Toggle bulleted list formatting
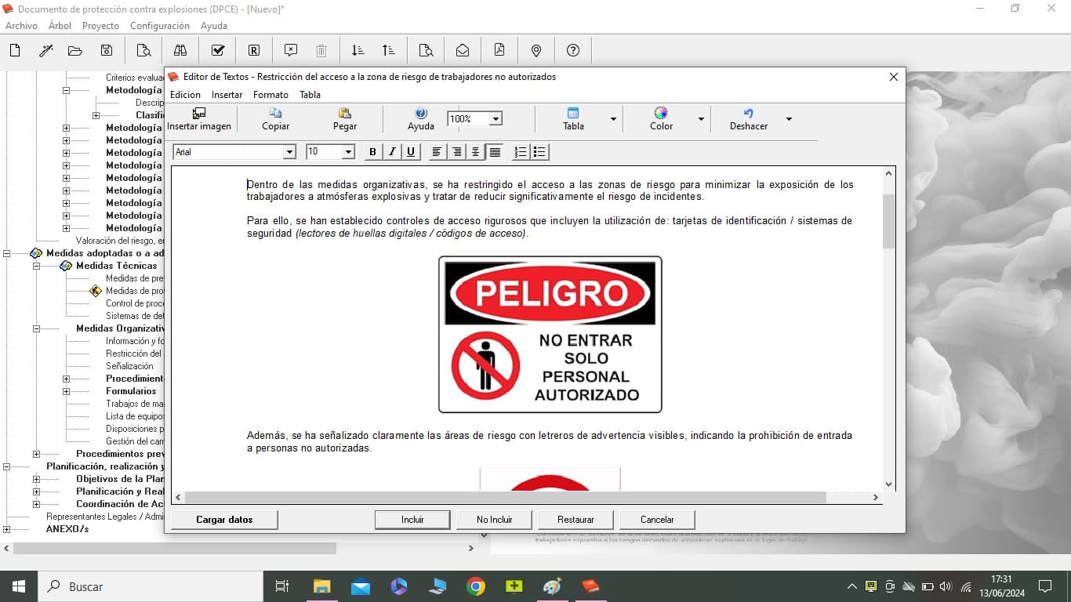Screen dimensions: 1071x602 coord(539,152)
